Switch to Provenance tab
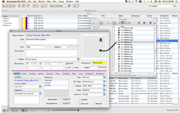 89,74
